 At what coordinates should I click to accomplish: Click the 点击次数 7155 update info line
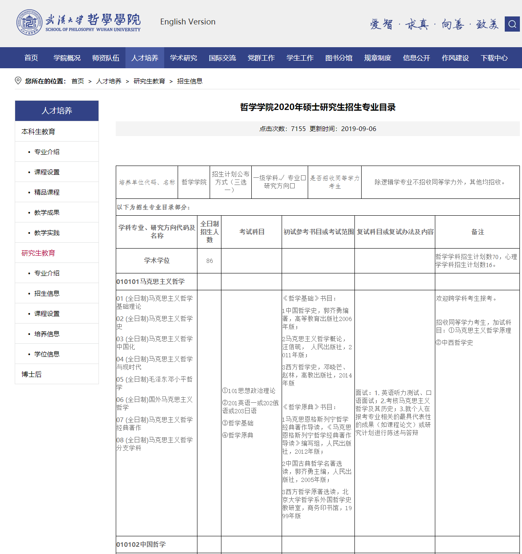(x=318, y=128)
